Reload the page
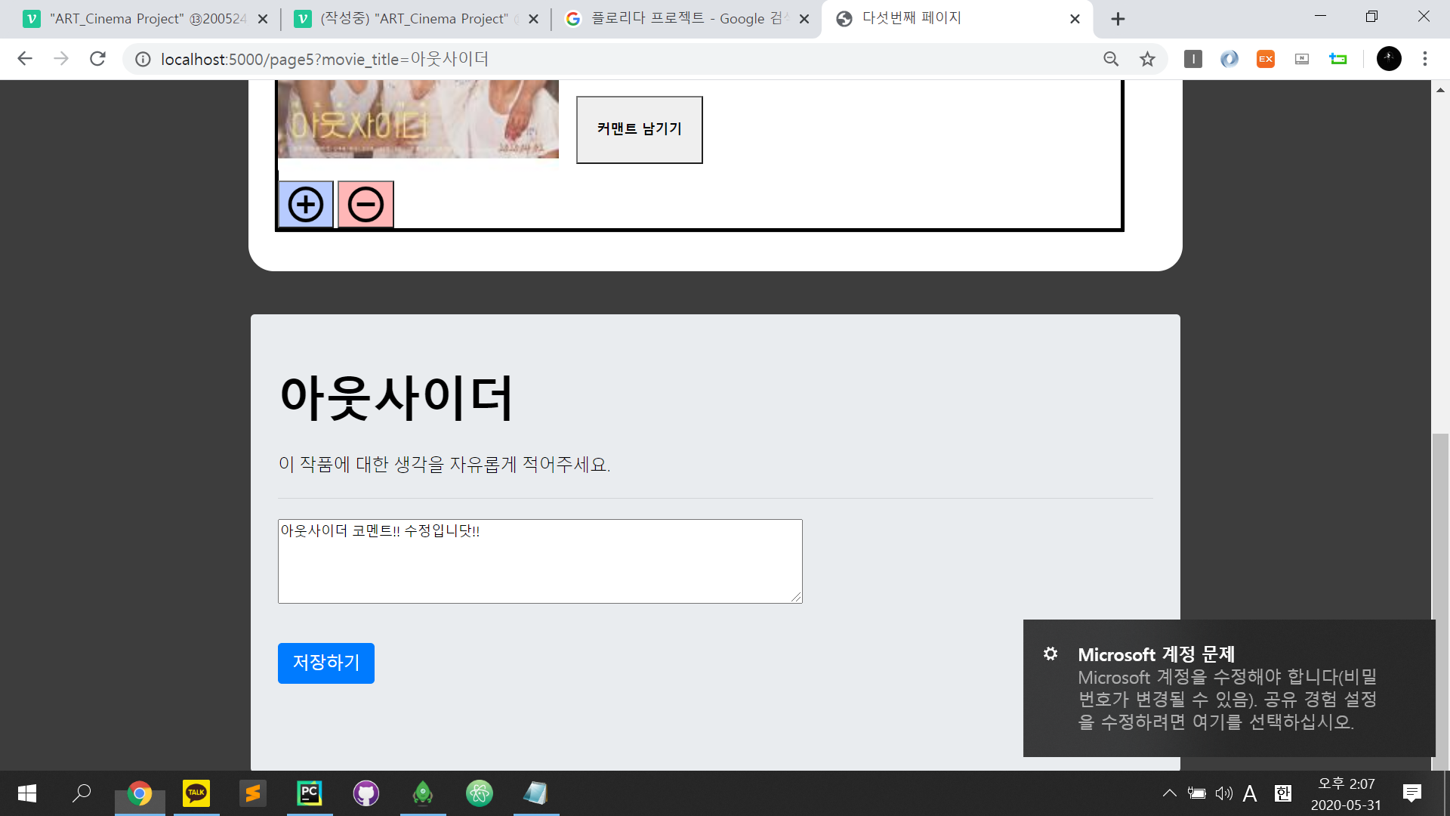Image resolution: width=1450 pixels, height=816 pixels. click(x=97, y=59)
